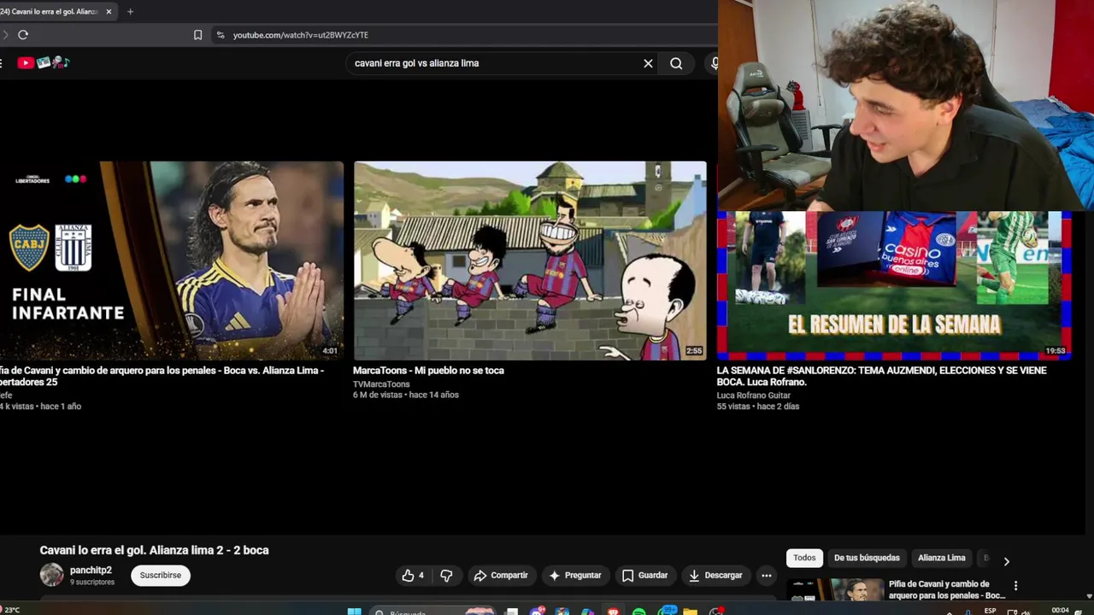Screen dimensions: 1094x615
Task: Click the 6 M de vistas text
Action: 378,395
